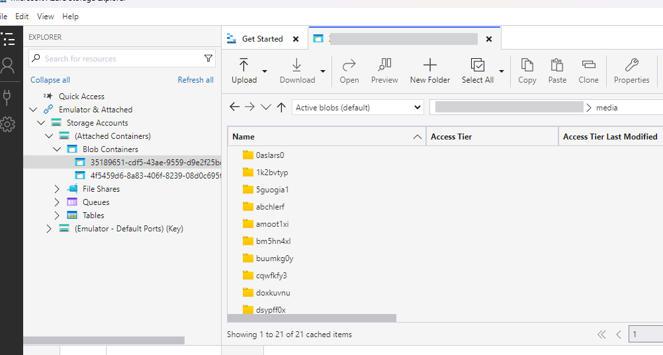Open the account management sidebar icon
The height and width of the screenshot is (355, 663).
tap(8, 65)
